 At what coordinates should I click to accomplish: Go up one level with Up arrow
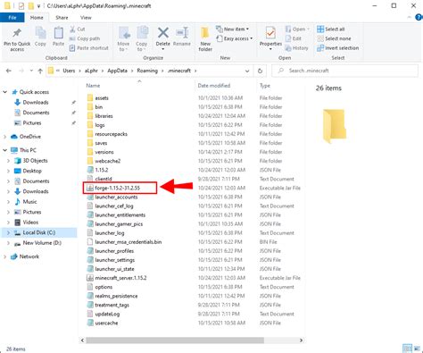tap(40, 71)
